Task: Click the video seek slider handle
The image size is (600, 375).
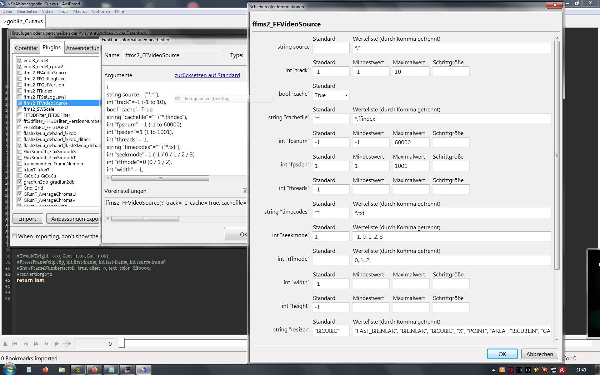Action: (122, 343)
